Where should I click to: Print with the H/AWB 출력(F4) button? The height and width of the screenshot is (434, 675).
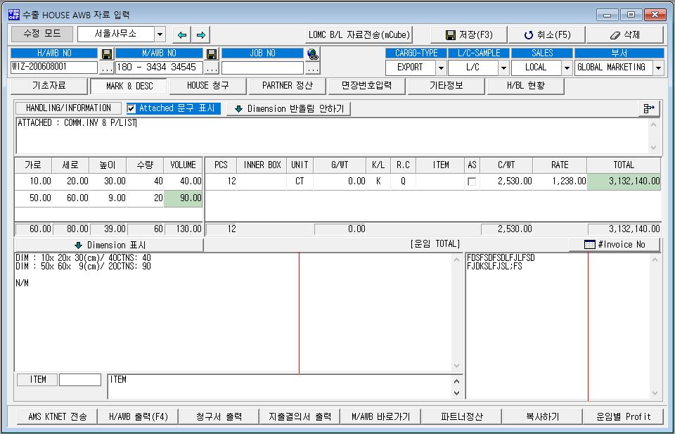[139, 417]
